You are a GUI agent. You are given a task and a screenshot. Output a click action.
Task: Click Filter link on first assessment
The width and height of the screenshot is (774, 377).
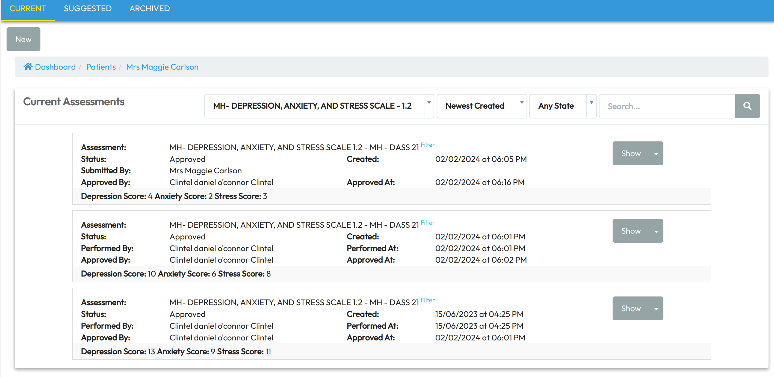[427, 145]
